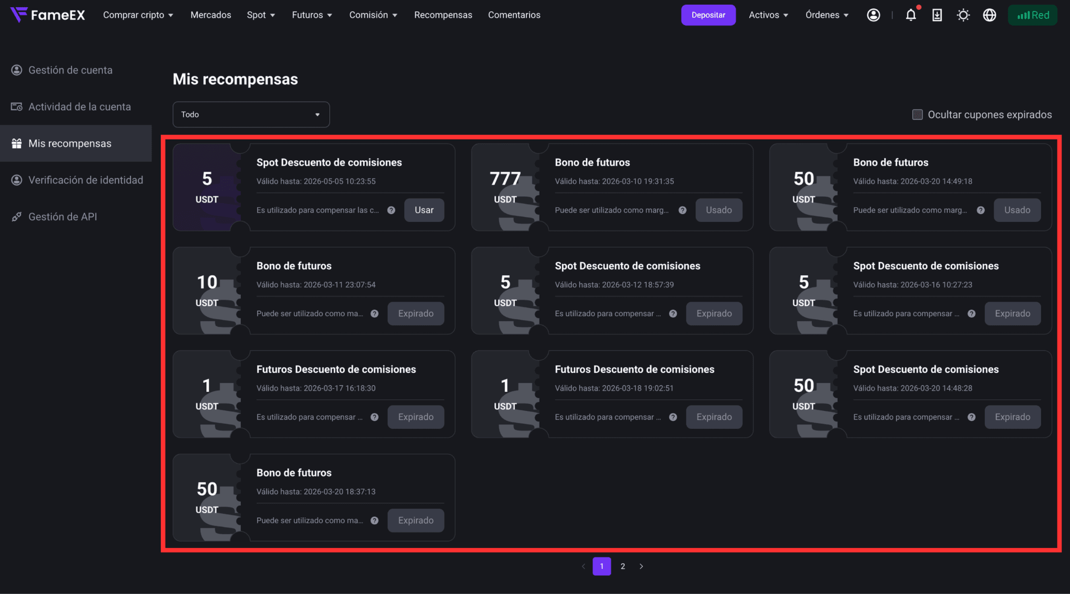Click next page arrow in pagination
This screenshot has height=594, width=1070.
click(x=642, y=566)
